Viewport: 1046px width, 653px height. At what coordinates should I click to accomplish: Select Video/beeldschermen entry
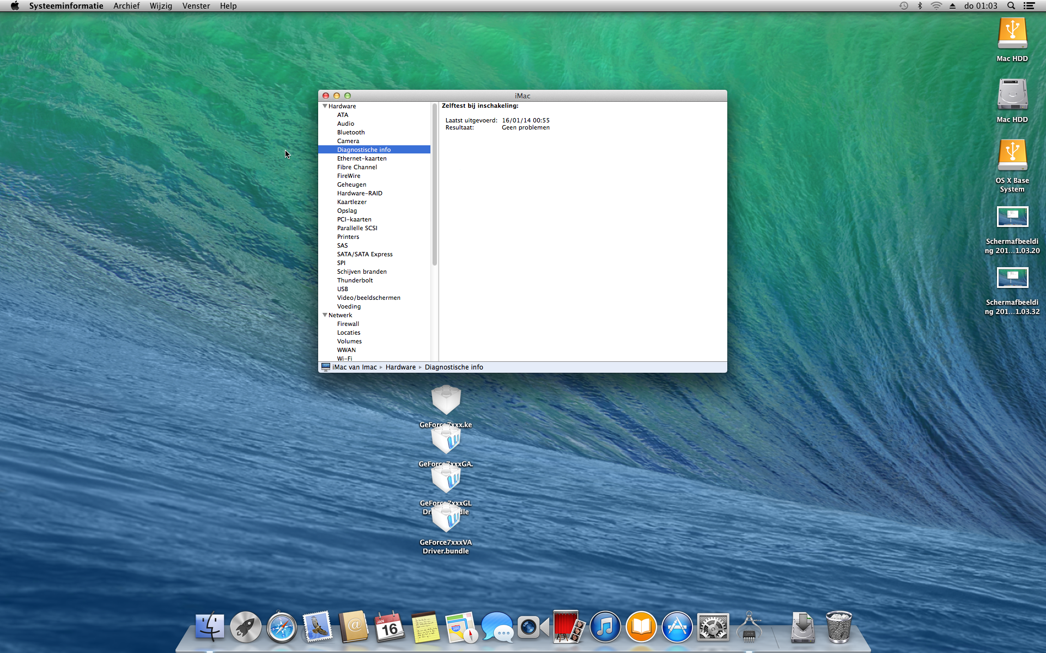(368, 298)
